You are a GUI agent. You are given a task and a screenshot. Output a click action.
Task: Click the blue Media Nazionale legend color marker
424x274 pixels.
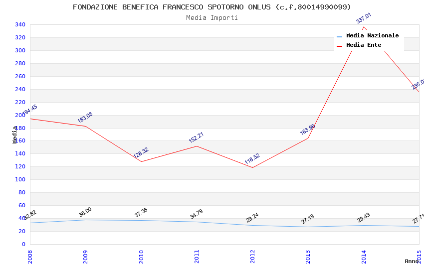click(x=339, y=36)
